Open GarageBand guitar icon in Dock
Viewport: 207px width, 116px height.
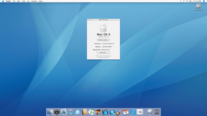coord(119,112)
